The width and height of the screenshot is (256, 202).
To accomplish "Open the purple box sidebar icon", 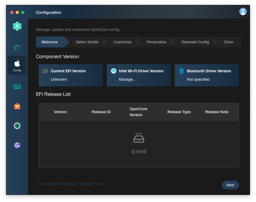I will click(x=17, y=145).
